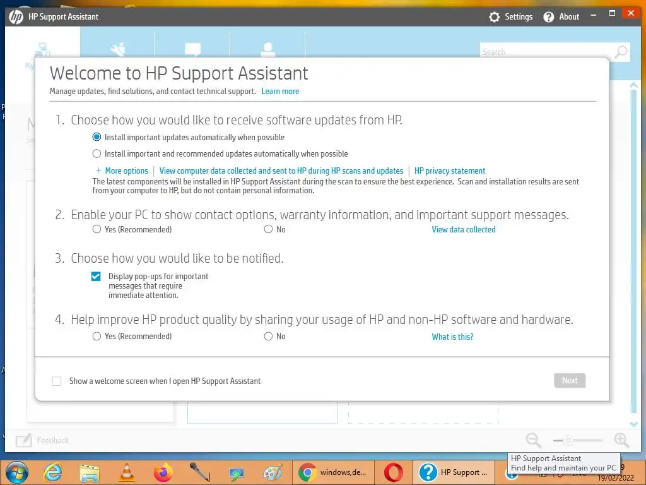Select Install important updates automatically option

click(x=97, y=137)
